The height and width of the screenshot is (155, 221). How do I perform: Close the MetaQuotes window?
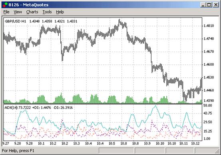coord(216,5)
